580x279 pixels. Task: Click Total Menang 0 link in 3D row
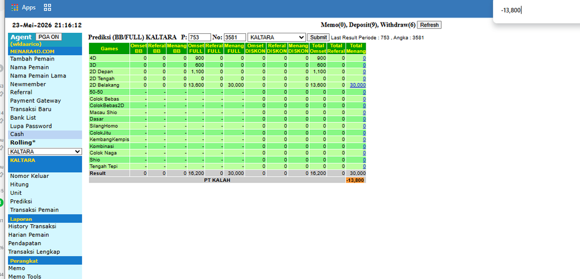[364, 65]
